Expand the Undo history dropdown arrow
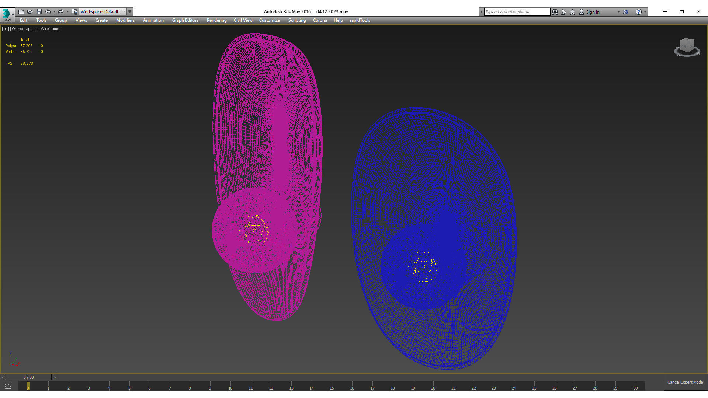Image resolution: width=708 pixels, height=398 pixels. click(x=54, y=12)
